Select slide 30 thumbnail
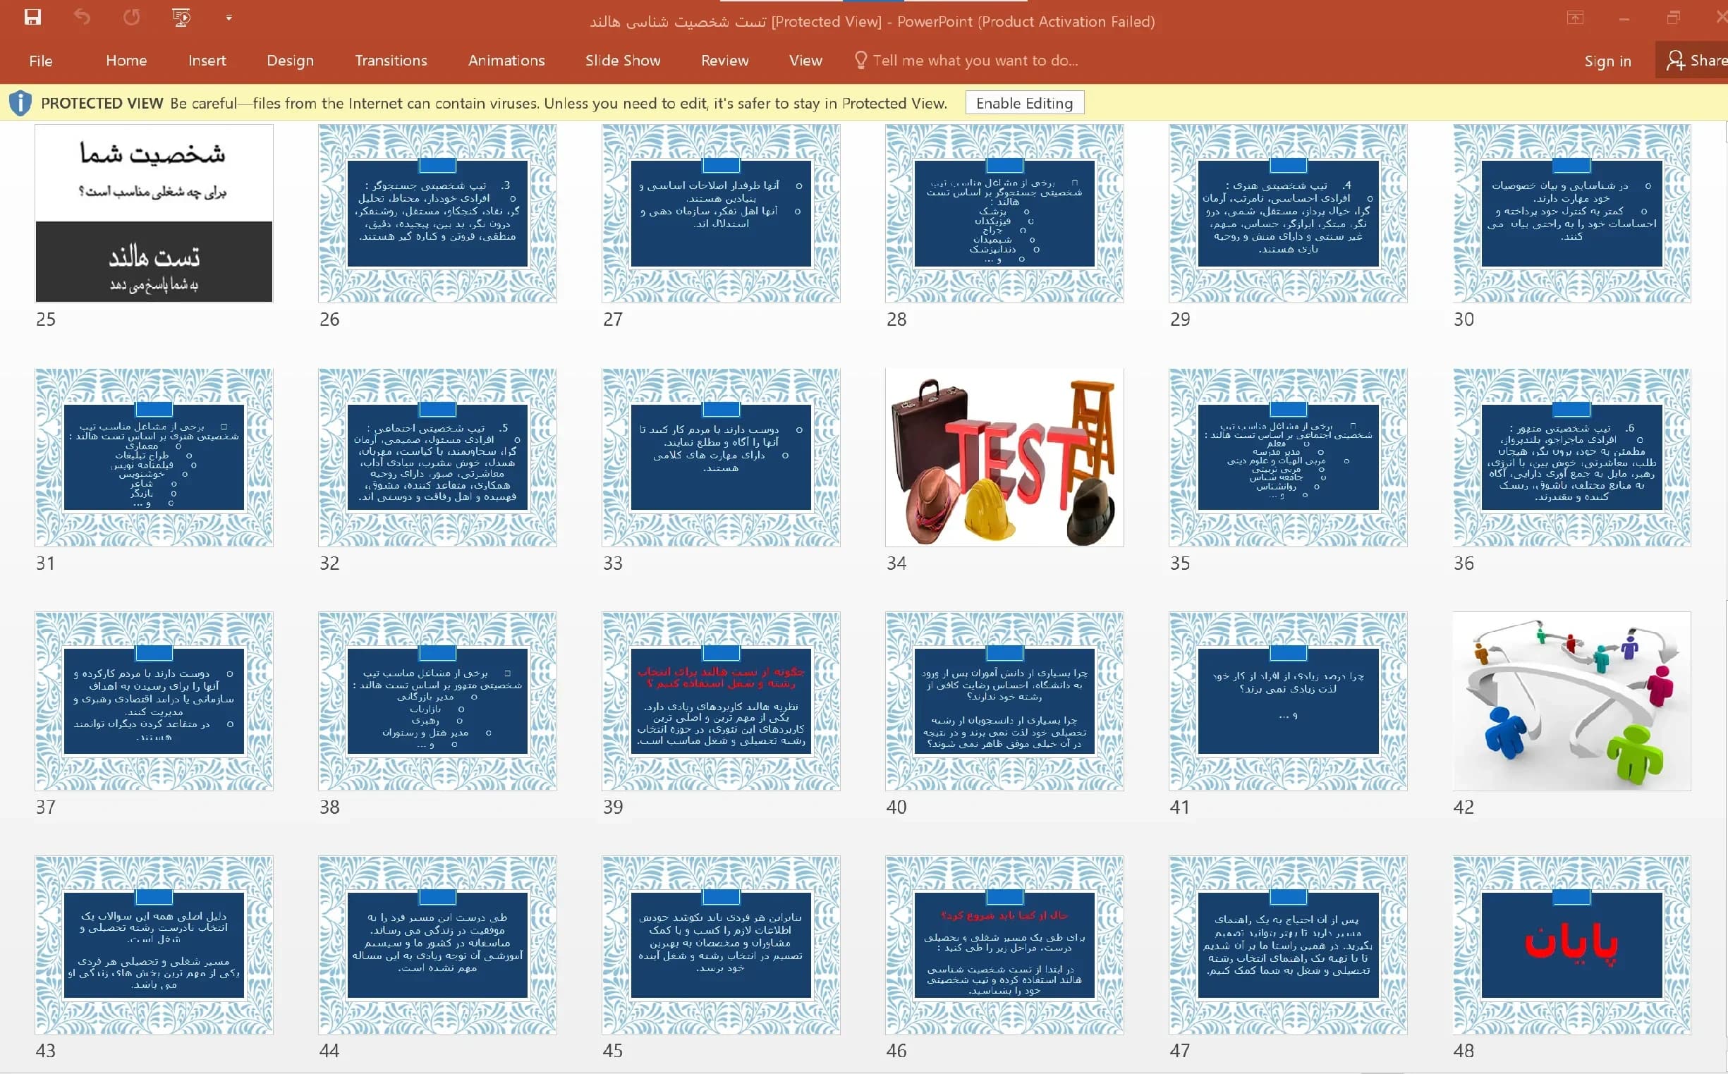This screenshot has height=1074, width=1728. coord(1571,214)
